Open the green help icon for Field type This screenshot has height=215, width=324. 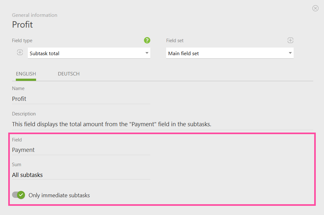pos(147,40)
